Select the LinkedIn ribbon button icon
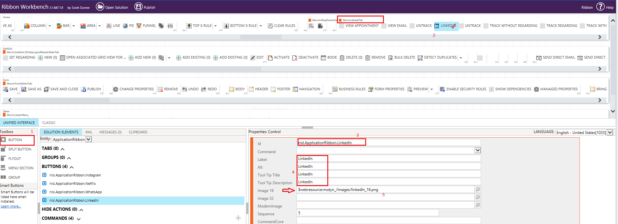The height and width of the screenshot is (224, 618). click(x=437, y=26)
